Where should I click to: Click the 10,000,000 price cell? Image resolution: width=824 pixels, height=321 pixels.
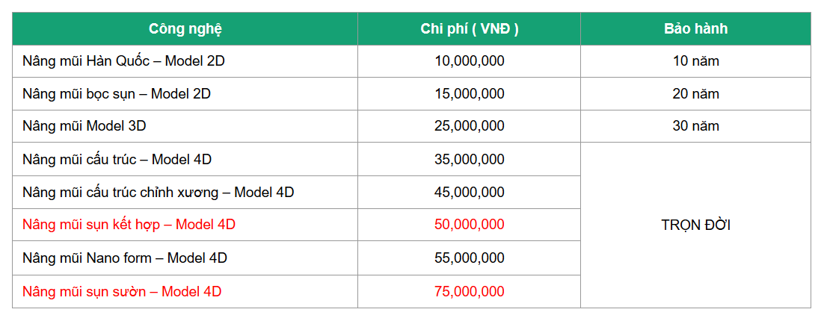pos(469,61)
